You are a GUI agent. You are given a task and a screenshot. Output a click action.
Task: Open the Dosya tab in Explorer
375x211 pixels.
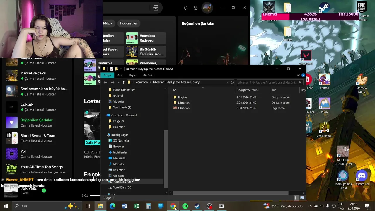(108, 75)
